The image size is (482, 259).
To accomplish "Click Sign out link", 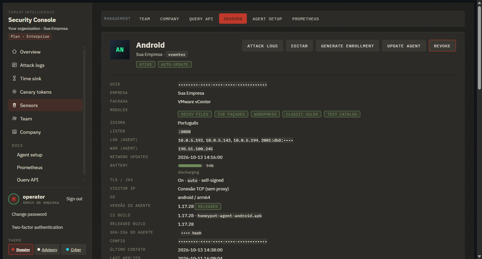I will tap(74, 199).
